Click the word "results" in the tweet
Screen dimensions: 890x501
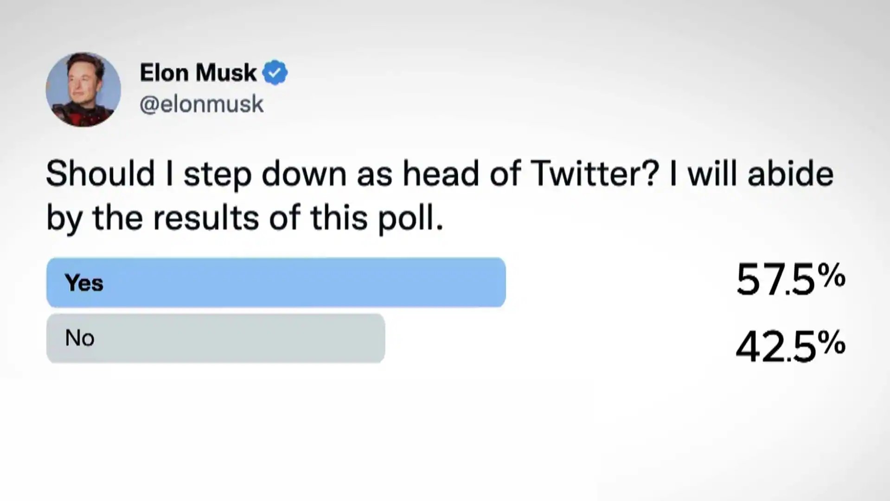[206, 218]
